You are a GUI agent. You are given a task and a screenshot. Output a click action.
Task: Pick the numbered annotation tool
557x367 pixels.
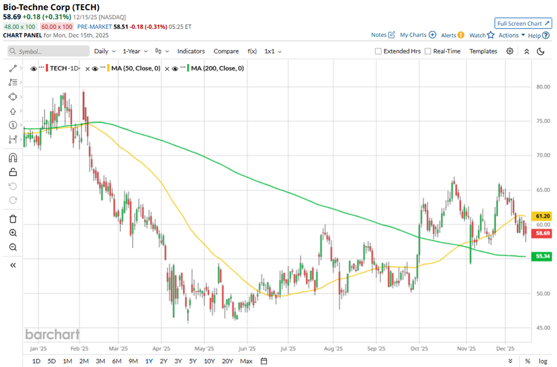(x=13, y=125)
